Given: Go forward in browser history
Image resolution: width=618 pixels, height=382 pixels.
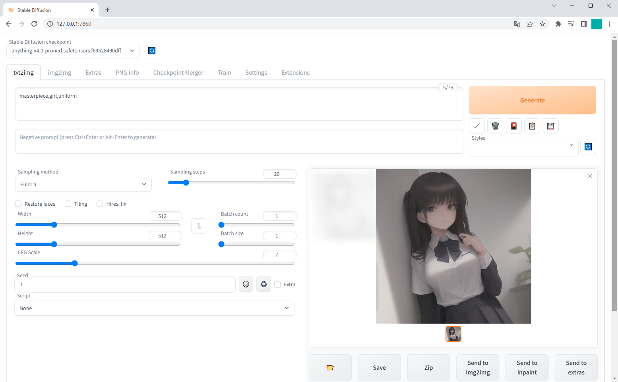Looking at the screenshot, I should (21, 24).
